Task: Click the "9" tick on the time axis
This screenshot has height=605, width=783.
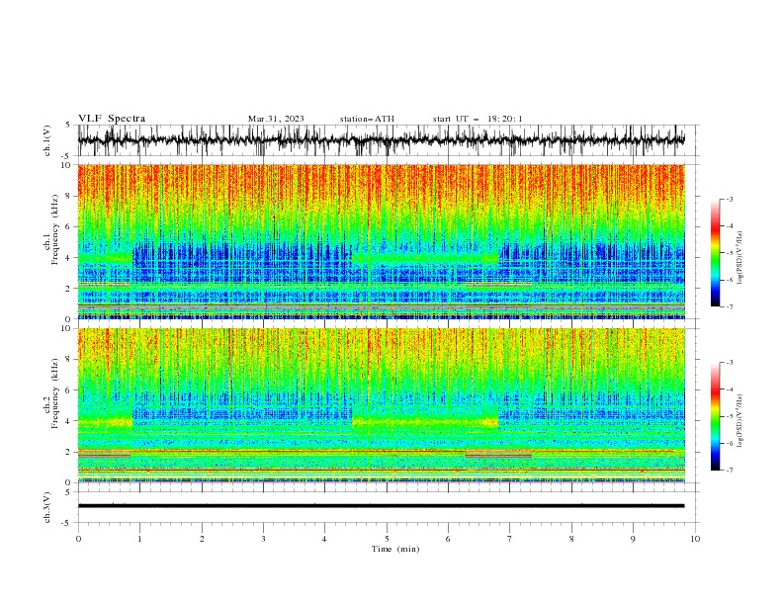Action: coord(633,539)
